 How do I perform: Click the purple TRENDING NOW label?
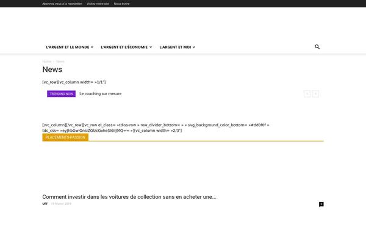(x=61, y=94)
